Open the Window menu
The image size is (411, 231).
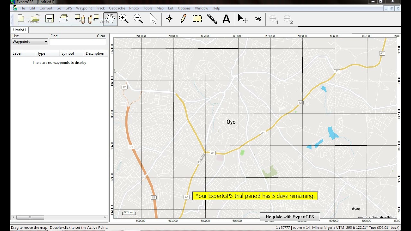point(201,8)
